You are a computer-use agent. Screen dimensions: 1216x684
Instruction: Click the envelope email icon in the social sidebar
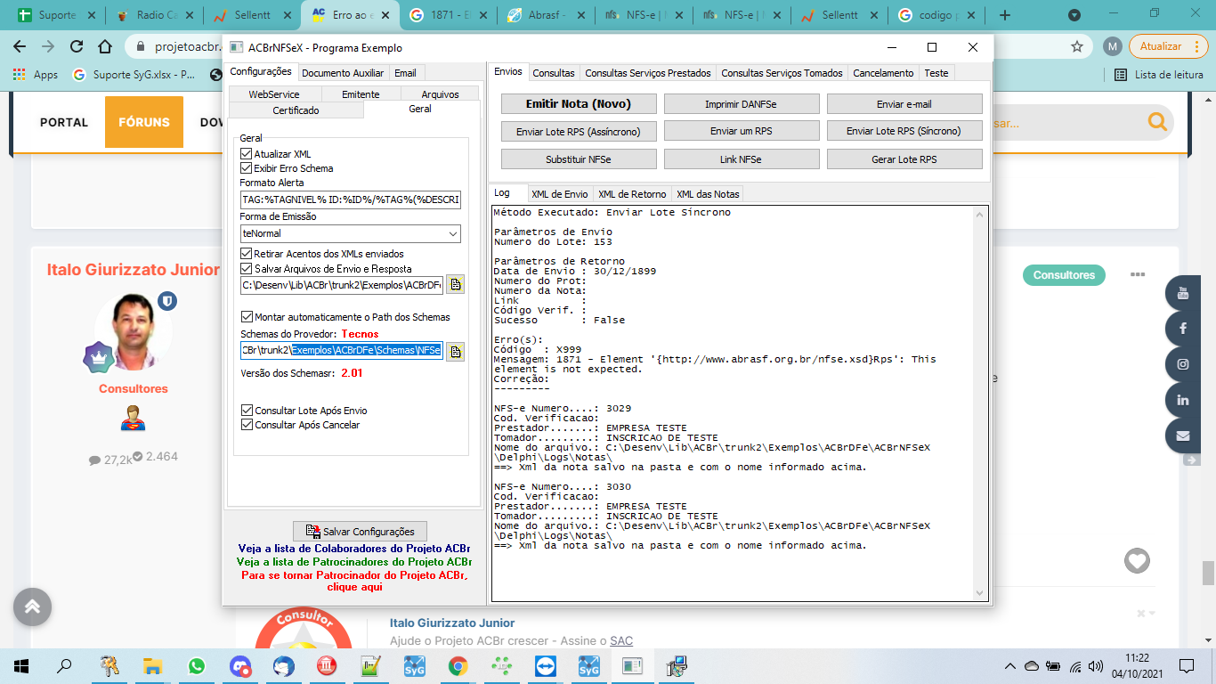click(1183, 436)
